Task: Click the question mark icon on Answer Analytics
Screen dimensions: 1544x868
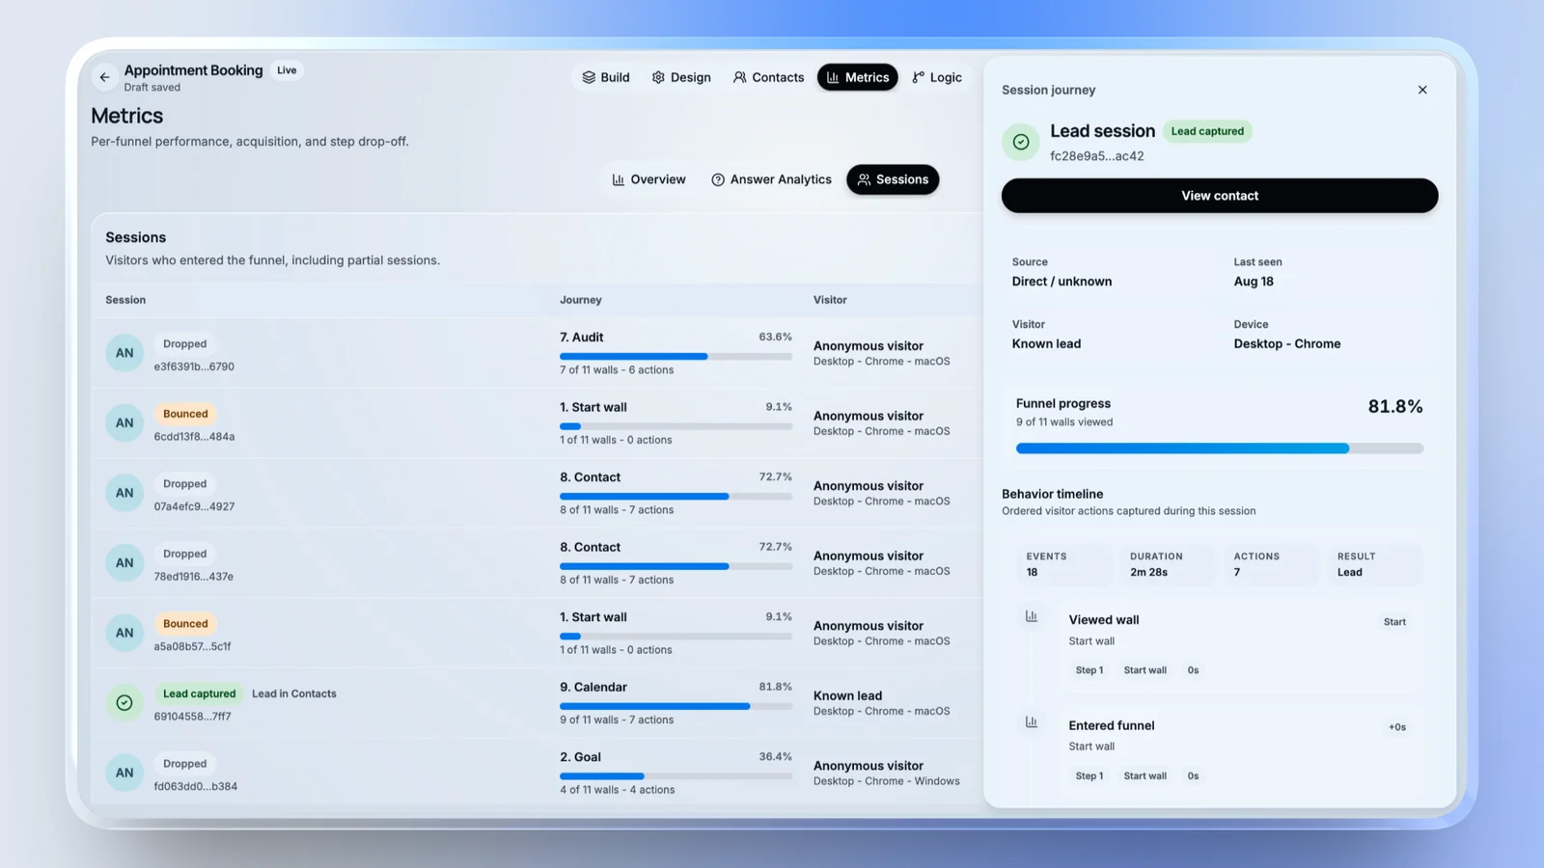Action: 718,179
